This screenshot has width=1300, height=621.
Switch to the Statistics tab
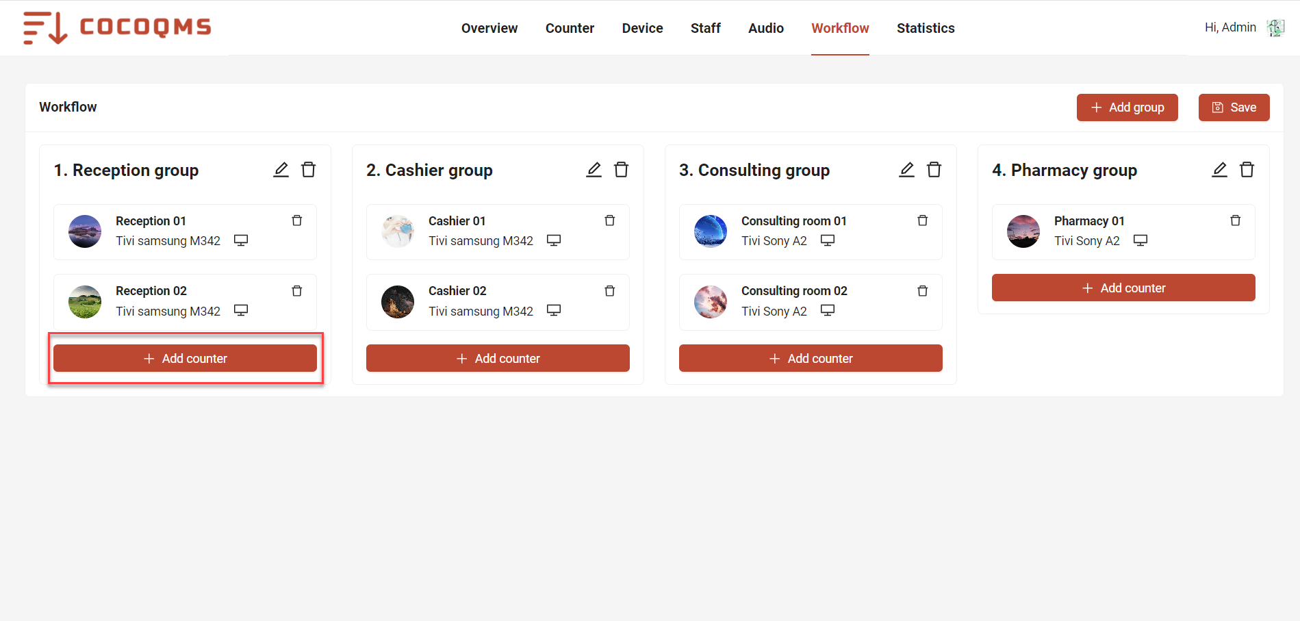pyautogui.click(x=926, y=28)
